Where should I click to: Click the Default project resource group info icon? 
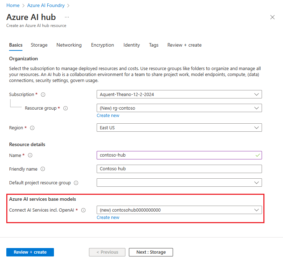pos(76,183)
